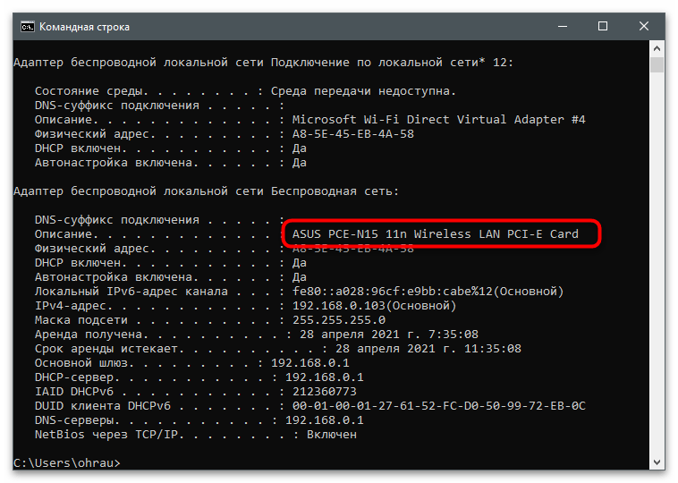The width and height of the screenshot is (678, 483).
Task: Click the Командная строка title text
Action: [84, 27]
